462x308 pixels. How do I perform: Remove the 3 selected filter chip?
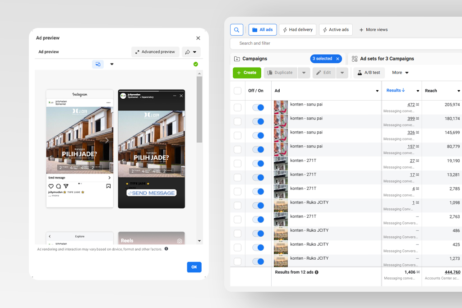pos(337,59)
